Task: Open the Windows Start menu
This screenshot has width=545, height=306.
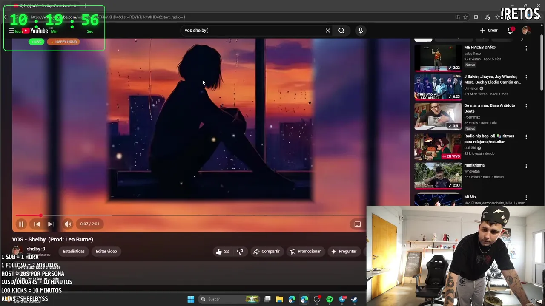Action: pos(191,299)
